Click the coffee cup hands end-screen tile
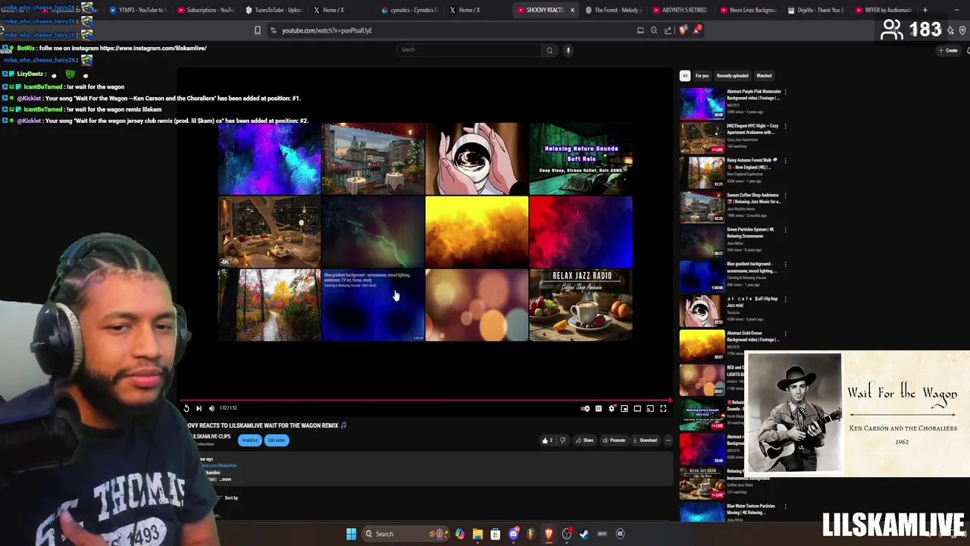The height and width of the screenshot is (546, 970). tap(477, 159)
